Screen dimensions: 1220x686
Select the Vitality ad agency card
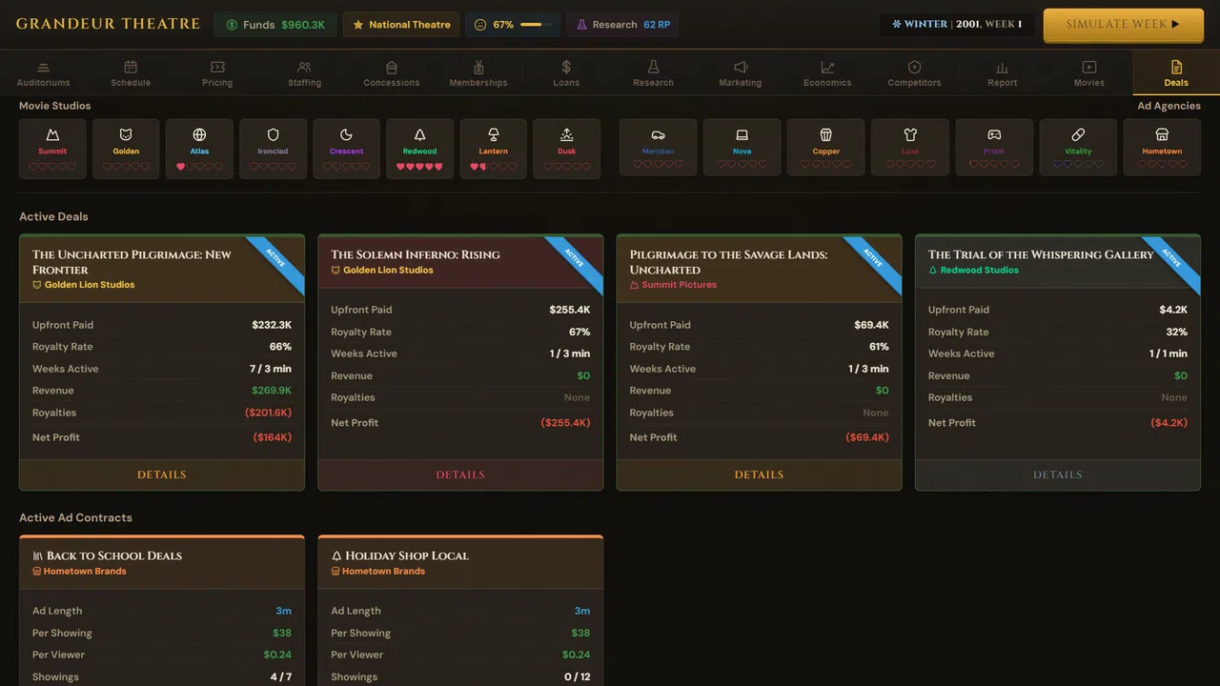1078,148
